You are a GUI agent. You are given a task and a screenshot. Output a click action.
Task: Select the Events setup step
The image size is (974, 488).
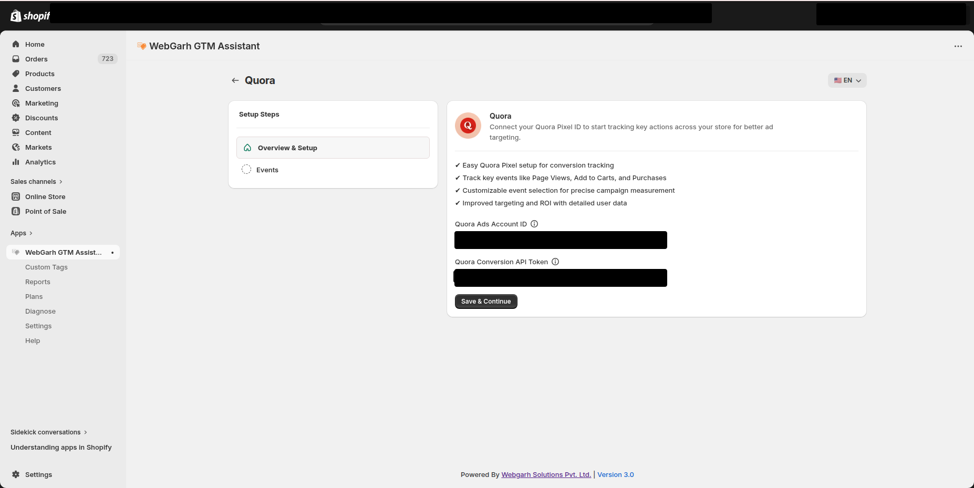click(x=333, y=170)
